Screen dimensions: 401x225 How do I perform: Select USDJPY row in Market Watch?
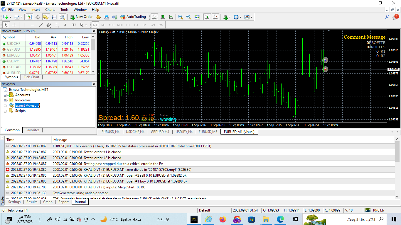pos(46,61)
